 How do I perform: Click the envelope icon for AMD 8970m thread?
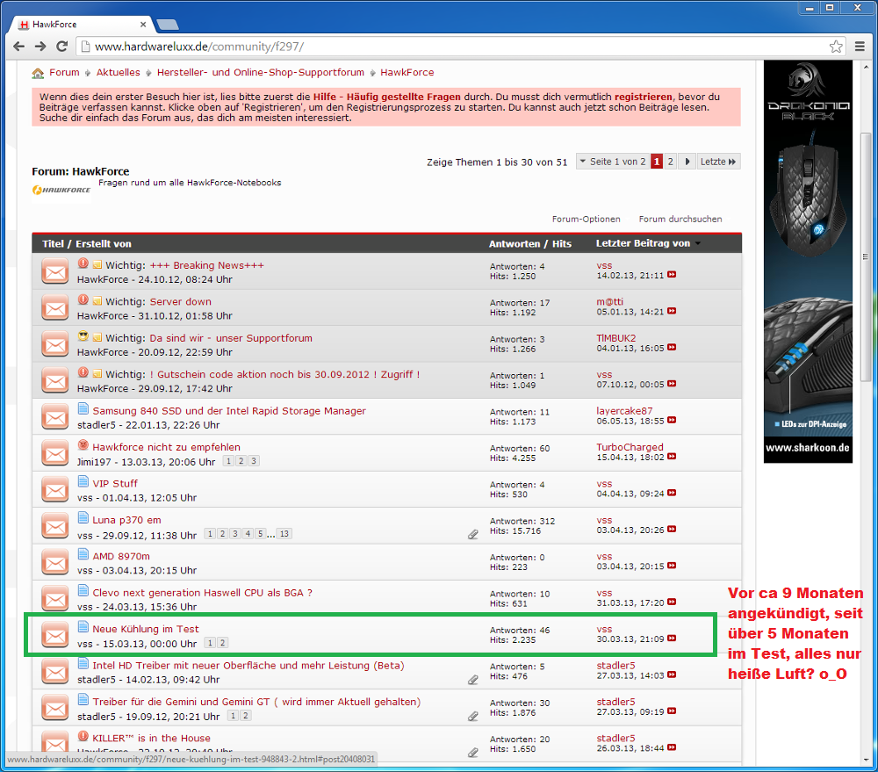[54, 563]
